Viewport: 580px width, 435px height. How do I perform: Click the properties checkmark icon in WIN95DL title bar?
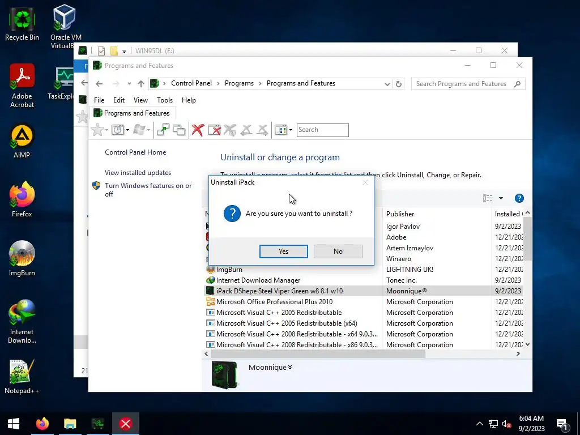(x=101, y=50)
